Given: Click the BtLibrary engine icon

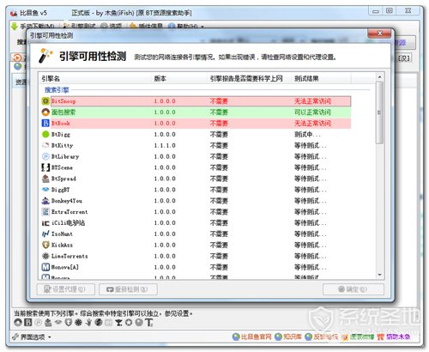Looking at the screenshot, I should pos(45,156).
